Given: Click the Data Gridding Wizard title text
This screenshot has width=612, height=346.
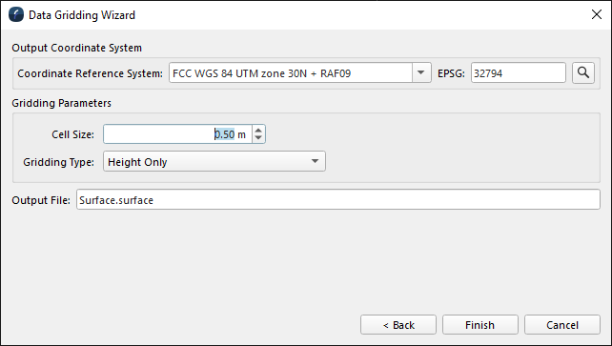Looking at the screenshot, I should click(82, 15).
